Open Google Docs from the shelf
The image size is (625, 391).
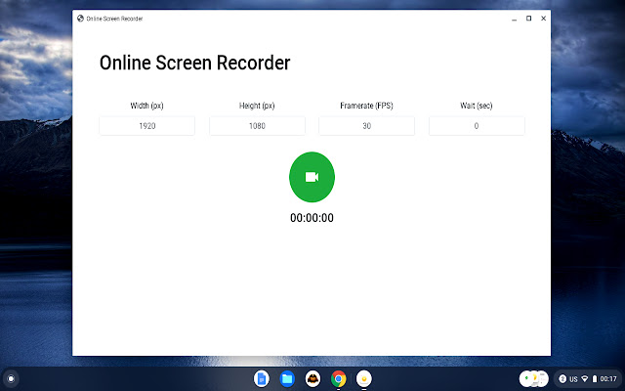pos(262,378)
